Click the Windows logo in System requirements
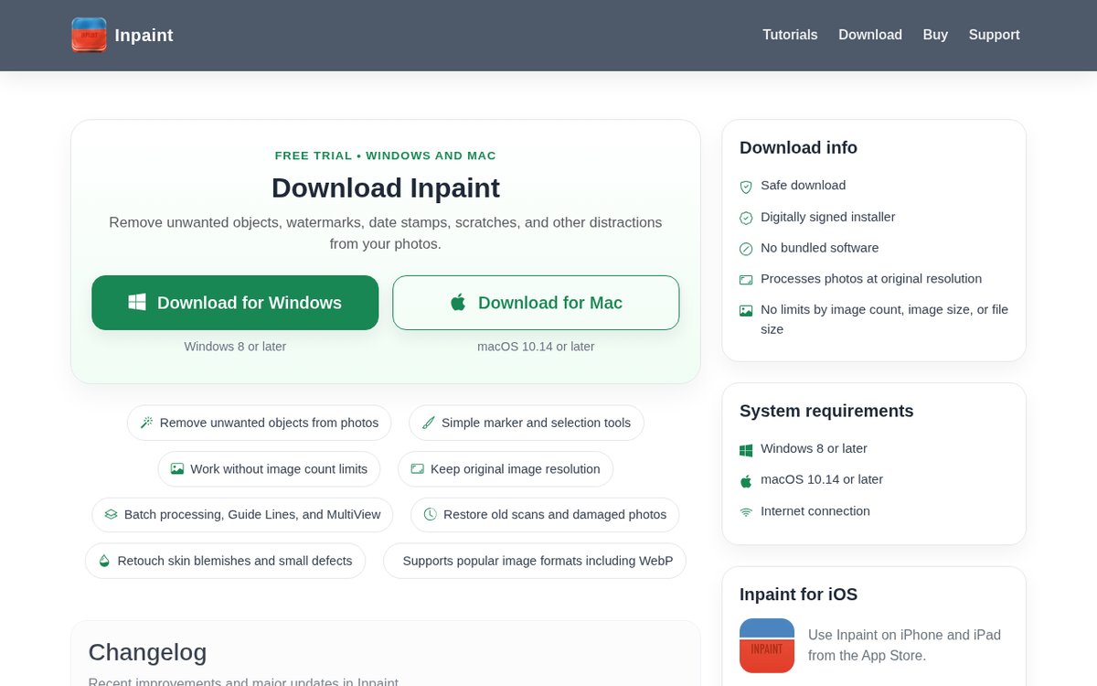Viewport: 1097px width, 686px height. [746, 450]
